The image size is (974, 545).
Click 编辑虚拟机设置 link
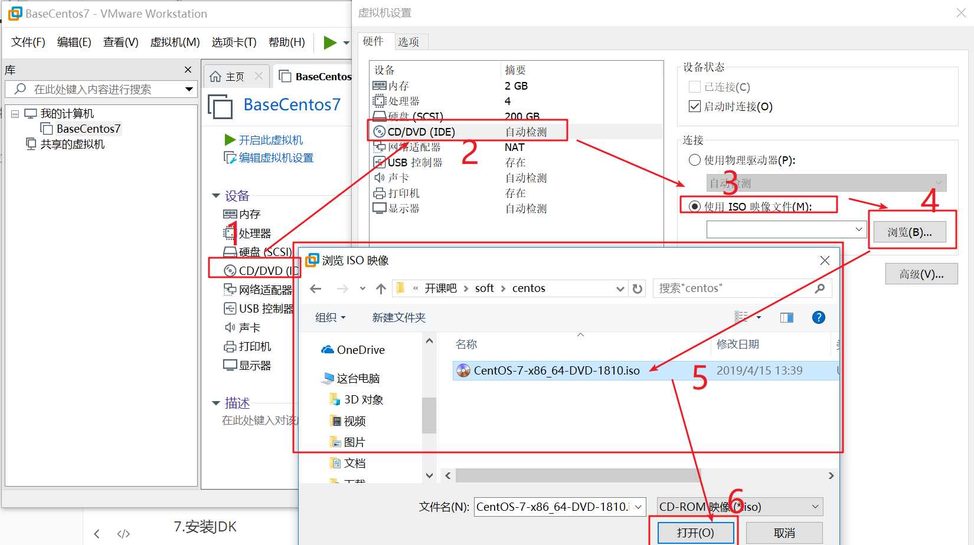pos(276,157)
